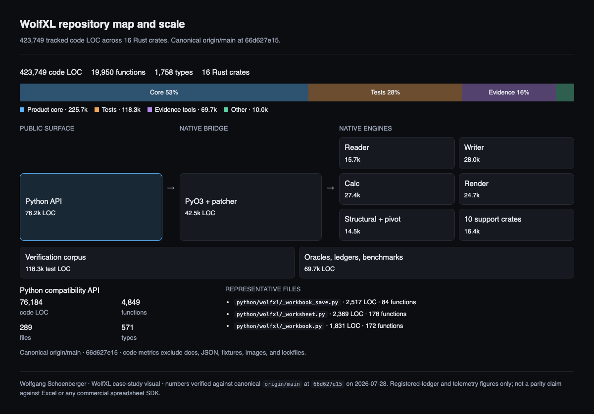Click the code metrics exclude docs note
Viewport: 594px width, 414px height.
(x=214, y=353)
